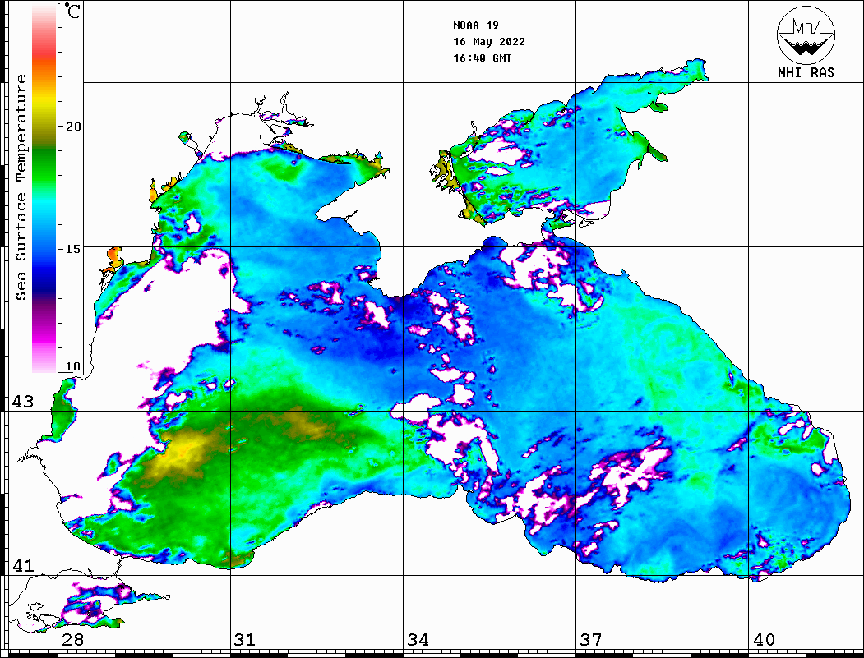
Task: Click the '15' tick on temperature scale
Action: (72, 249)
